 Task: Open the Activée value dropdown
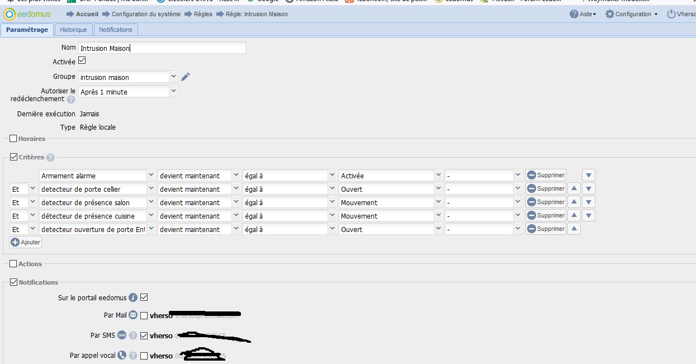pyautogui.click(x=439, y=175)
